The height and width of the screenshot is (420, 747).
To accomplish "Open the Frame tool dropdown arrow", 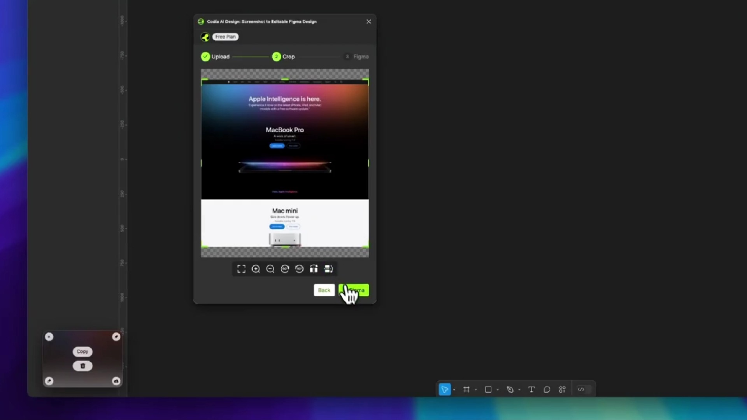I will pos(476,390).
